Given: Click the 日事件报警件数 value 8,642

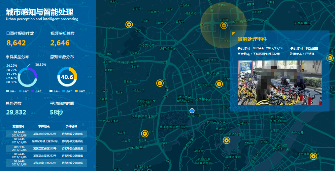Looking at the screenshot, I should click(16, 43).
